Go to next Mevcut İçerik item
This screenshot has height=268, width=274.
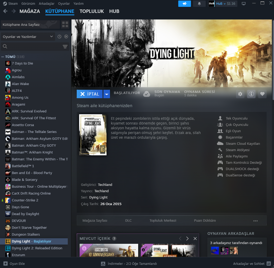187,239
